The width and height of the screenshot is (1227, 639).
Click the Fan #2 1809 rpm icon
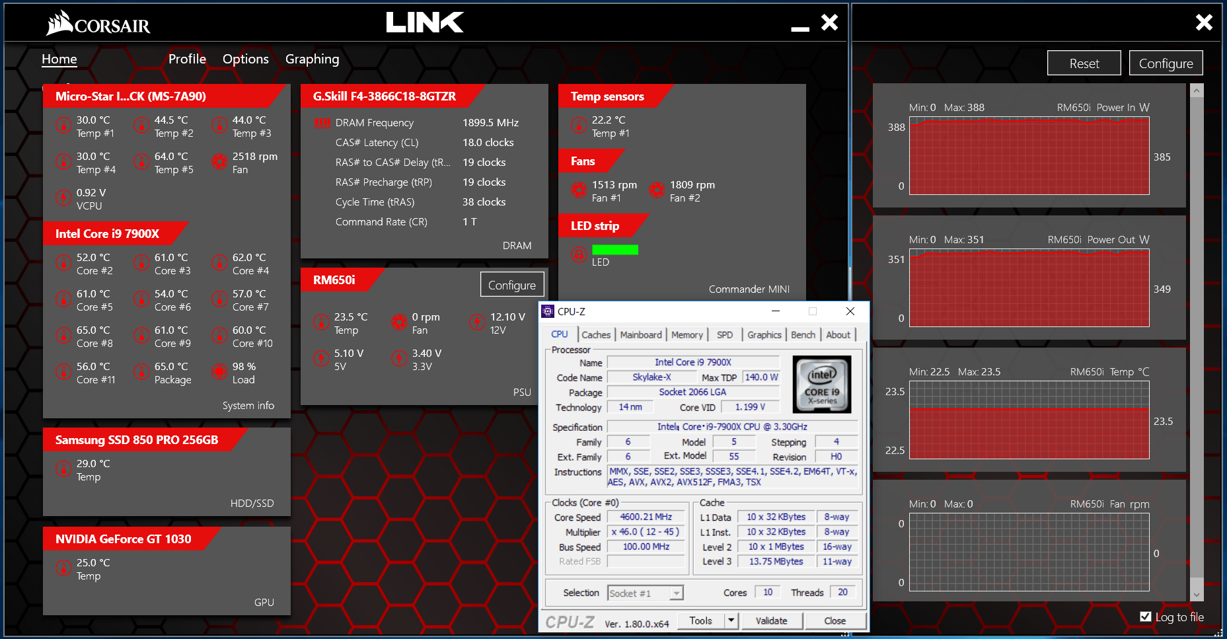click(656, 190)
